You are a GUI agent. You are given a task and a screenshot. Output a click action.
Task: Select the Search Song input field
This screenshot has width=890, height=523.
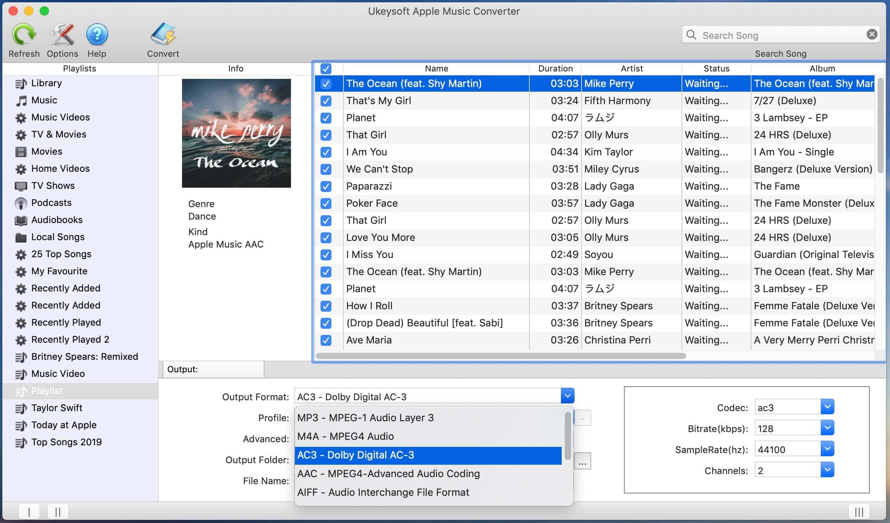780,35
